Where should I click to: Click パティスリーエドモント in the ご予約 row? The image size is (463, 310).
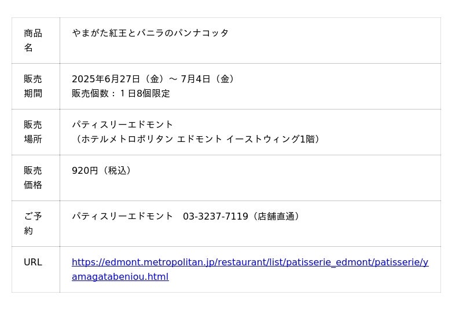pyautogui.click(x=123, y=216)
